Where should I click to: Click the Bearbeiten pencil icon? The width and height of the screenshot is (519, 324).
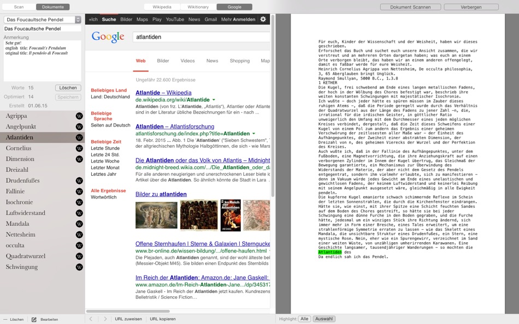pyautogui.click(x=34, y=318)
